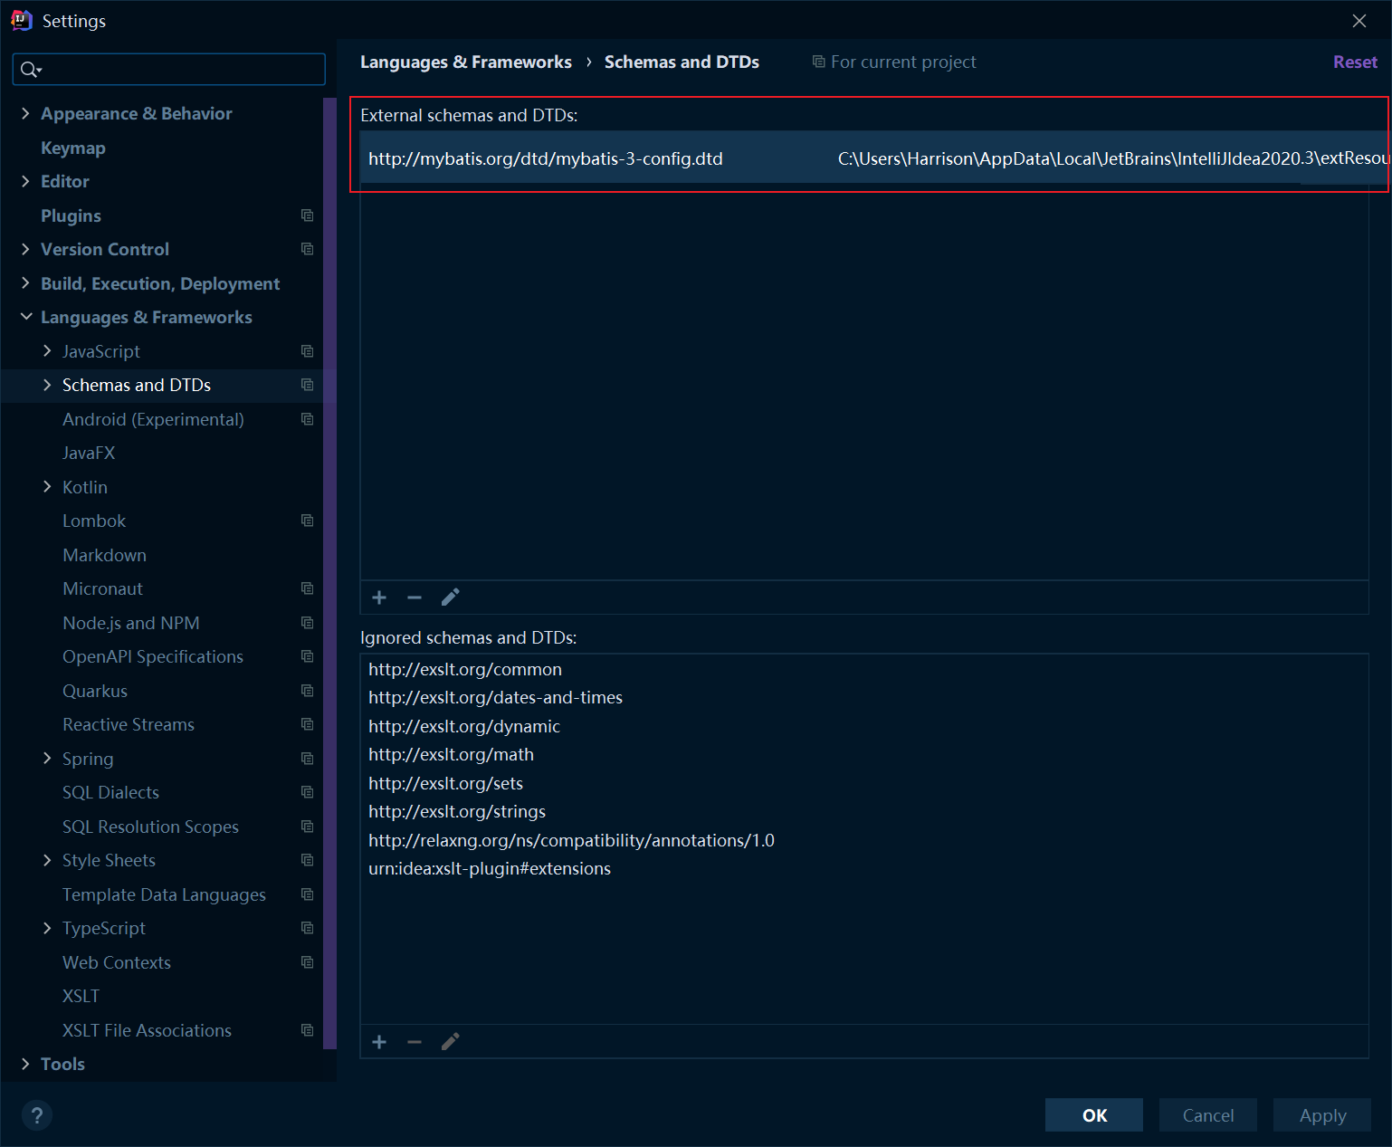Focus the settings search field
The width and height of the screenshot is (1392, 1147).
coord(169,70)
